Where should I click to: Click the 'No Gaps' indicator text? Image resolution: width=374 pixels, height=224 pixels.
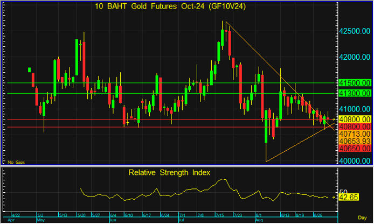tap(16, 162)
